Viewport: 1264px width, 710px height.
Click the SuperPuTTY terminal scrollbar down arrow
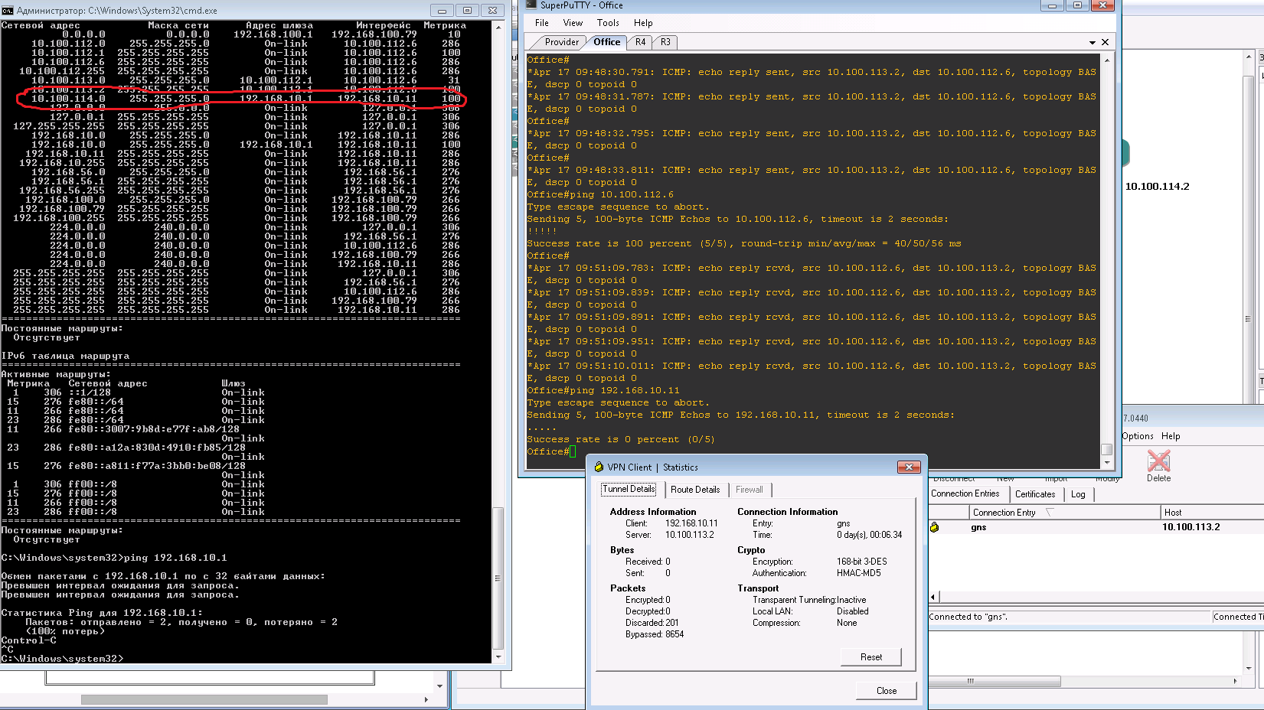coord(1106,462)
